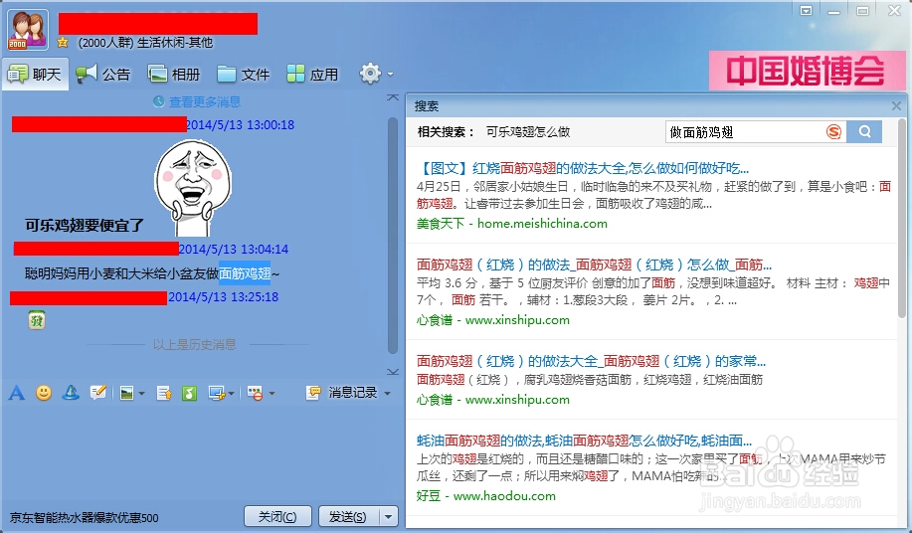Expand the message block dropdown arrow
The width and height of the screenshot is (912, 533).
tap(272, 394)
